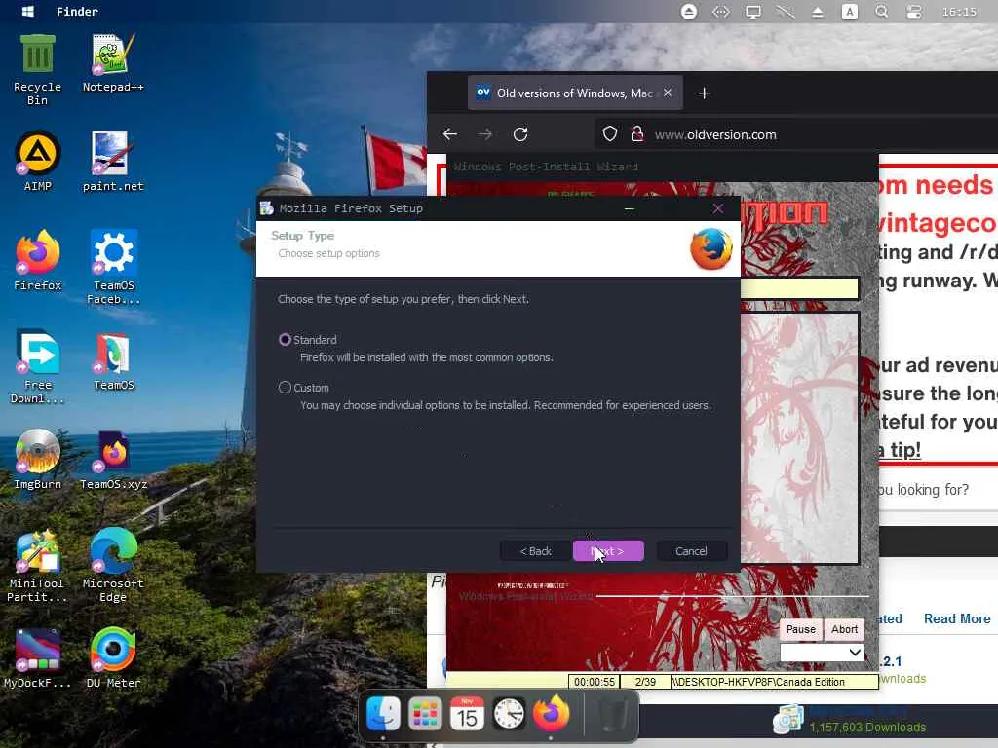Click the menu bar clock showing 16:15
This screenshot has height=748, width=998.
(x=959, y=12)
